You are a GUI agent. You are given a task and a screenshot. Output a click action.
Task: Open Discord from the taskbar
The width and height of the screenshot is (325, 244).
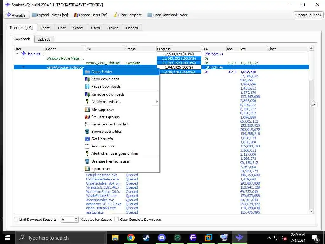[x=162, y=238]
